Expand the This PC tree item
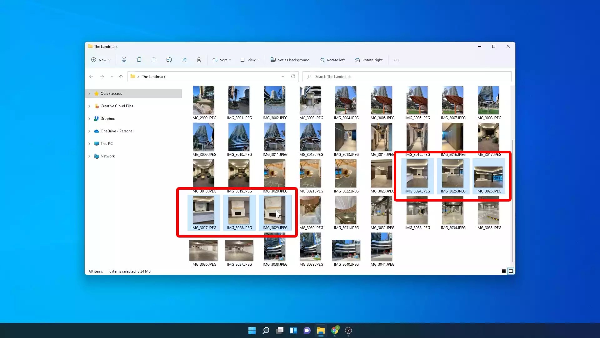 click(x=89, y=143)
